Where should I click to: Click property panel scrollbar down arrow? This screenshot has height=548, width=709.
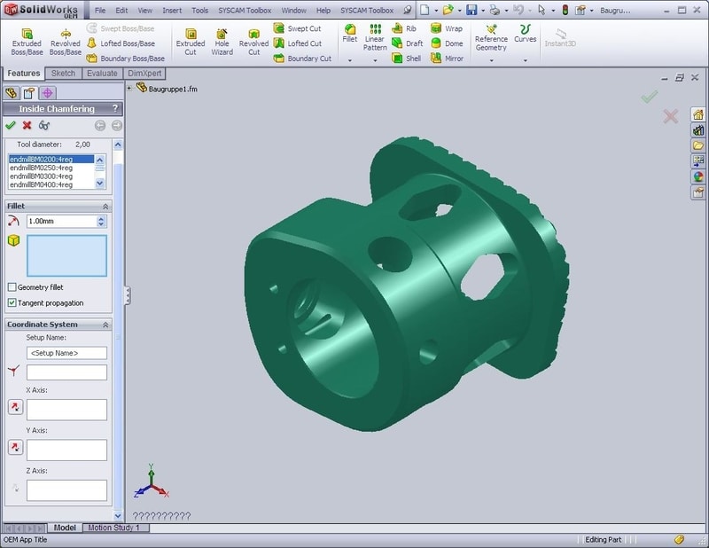pos(118,515)
